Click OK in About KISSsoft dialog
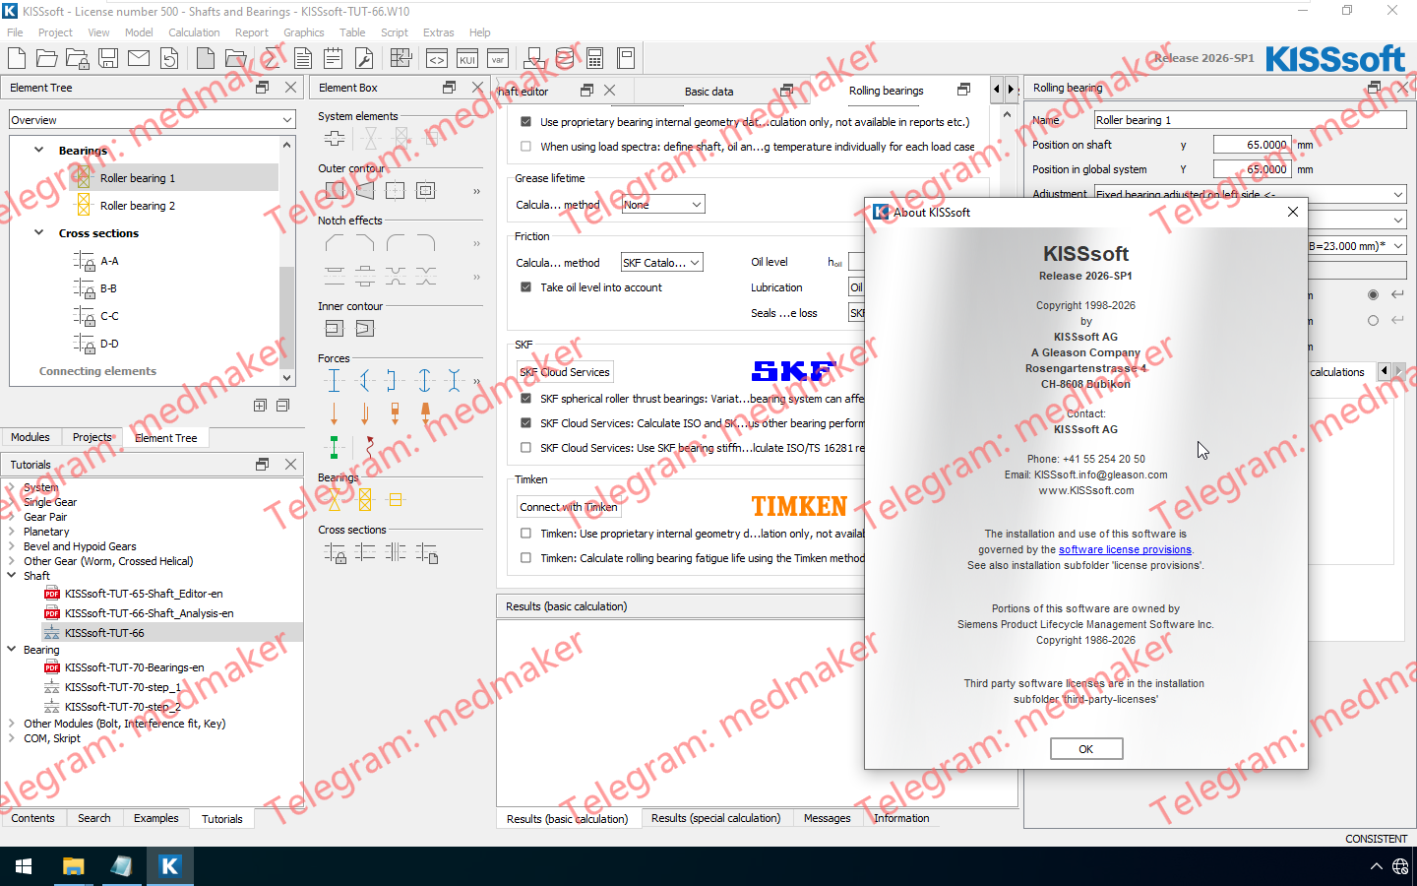 (1086, 749)
